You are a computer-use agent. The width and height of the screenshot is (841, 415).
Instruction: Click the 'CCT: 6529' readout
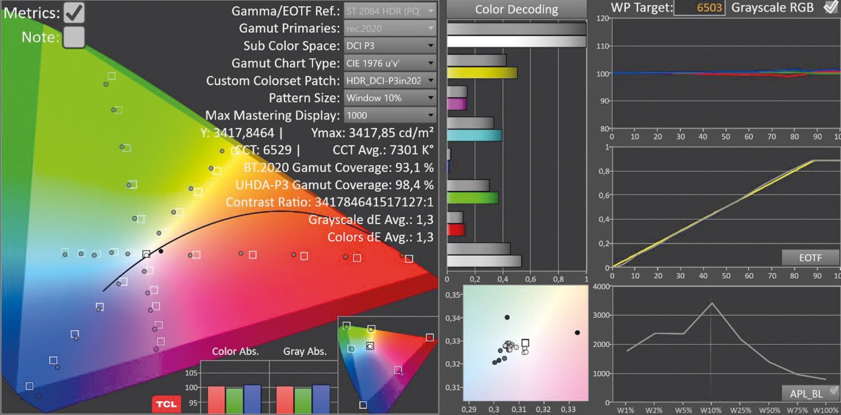click(x=263, y=150)
